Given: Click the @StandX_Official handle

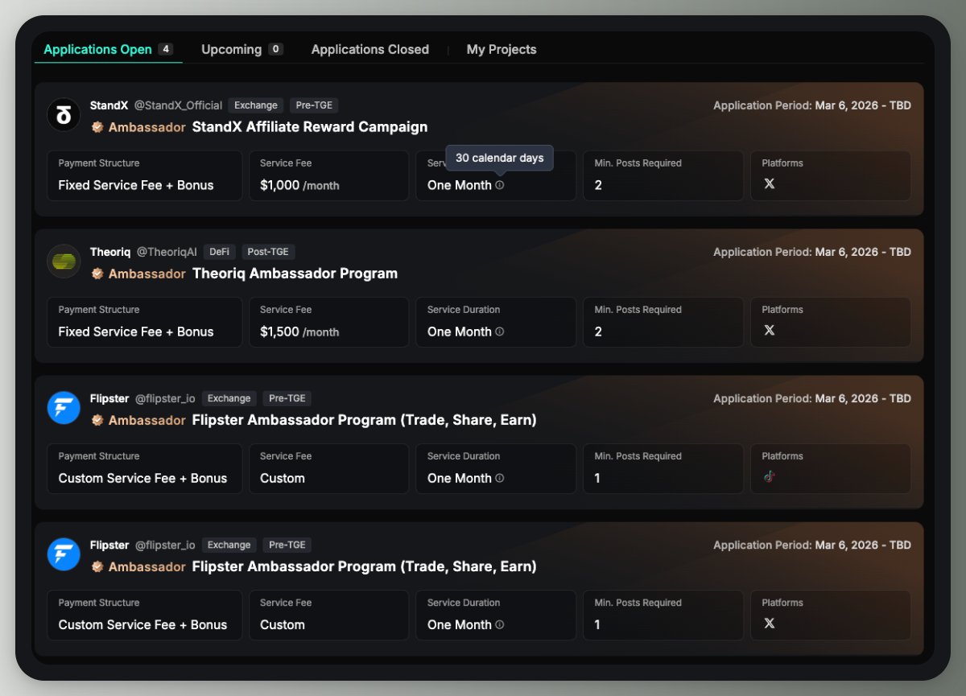Looking at the screenshot, I should click(178, 105).
